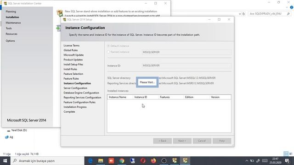Click the Back button
This screenshot has width=294, height=165.
pos(162,141)
